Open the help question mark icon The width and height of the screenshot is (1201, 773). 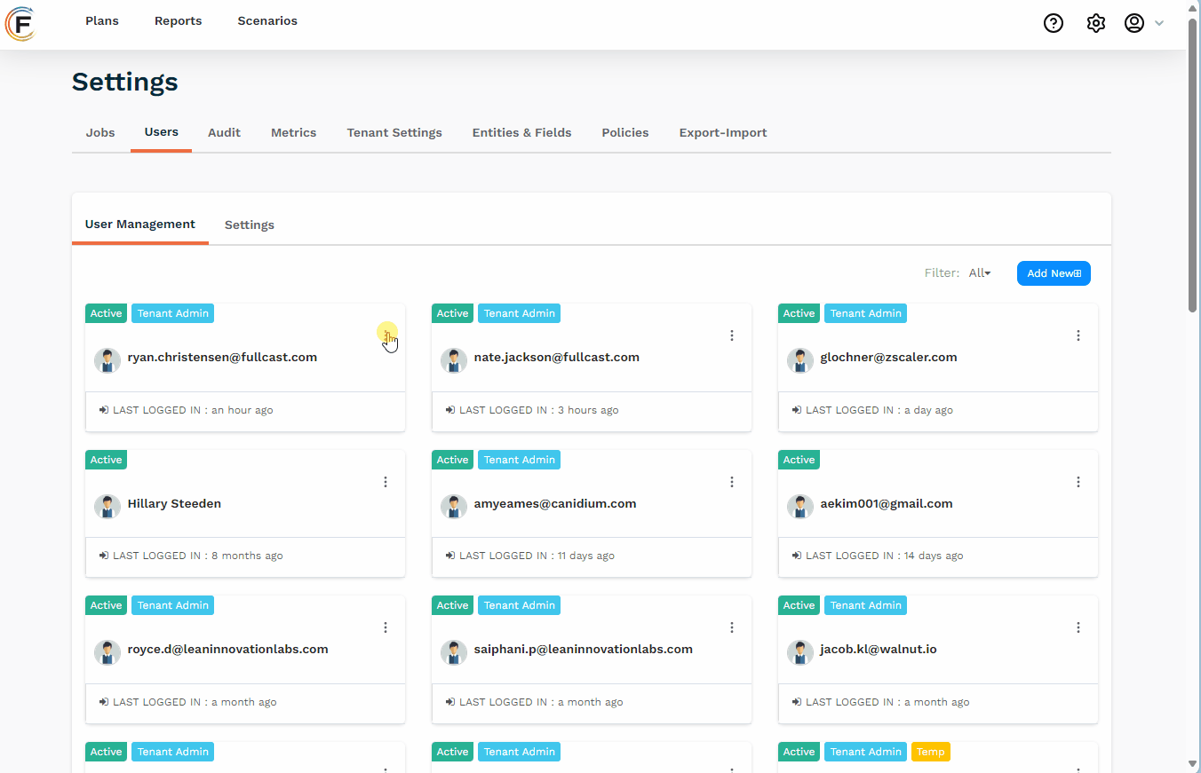point(1054,23)
